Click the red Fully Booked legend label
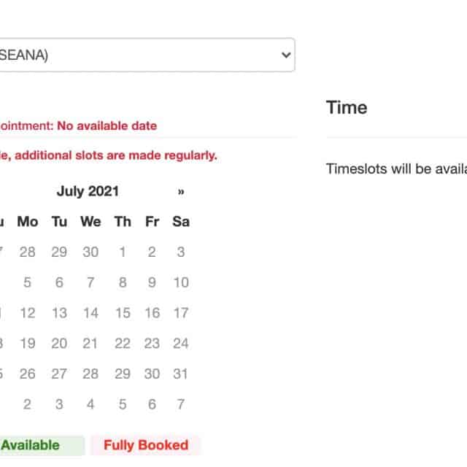 146,445
